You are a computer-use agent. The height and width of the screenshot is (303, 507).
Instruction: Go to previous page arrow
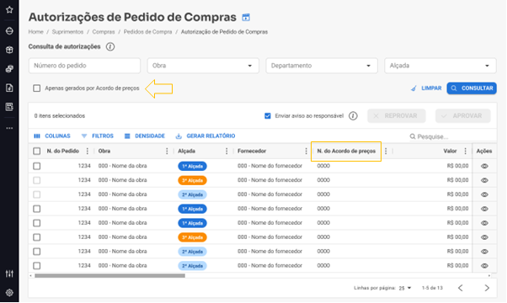pos(461,288)
